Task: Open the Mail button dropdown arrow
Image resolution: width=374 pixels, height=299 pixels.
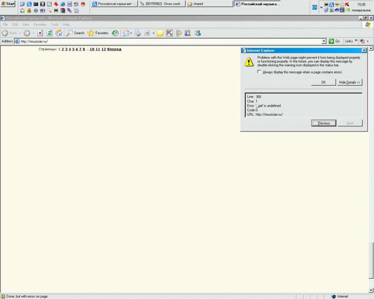Action: point(131,33)
